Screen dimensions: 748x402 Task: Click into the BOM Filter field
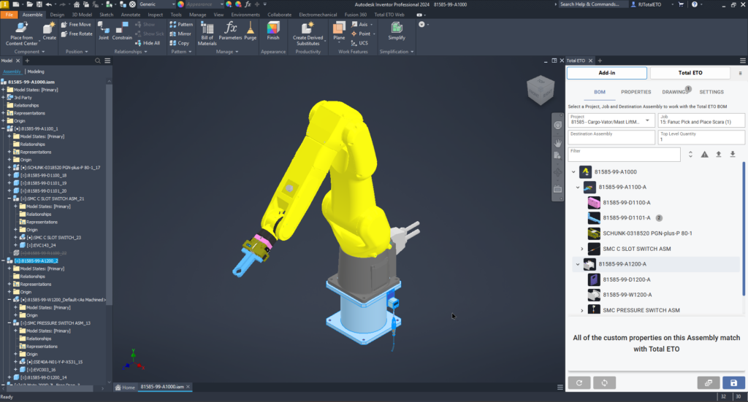click(624, 155)
